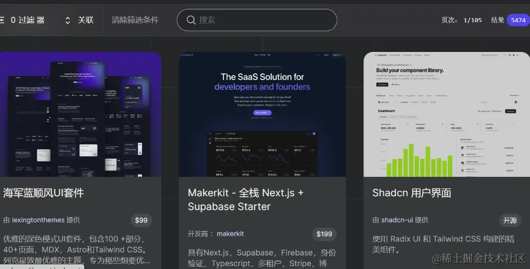Click the filter icon beside 0 过滤器
Screen dimensions: 530x269
pos(2,20)
